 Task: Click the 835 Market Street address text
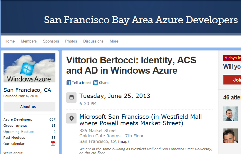click(x=98, y=131)
